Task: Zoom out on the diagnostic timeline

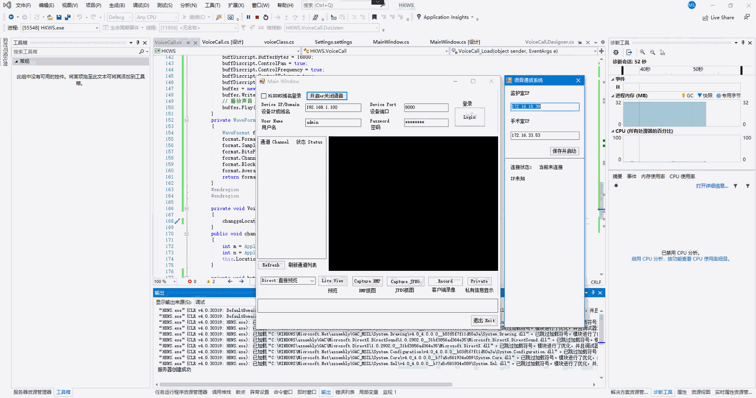Action: (653, 52)
